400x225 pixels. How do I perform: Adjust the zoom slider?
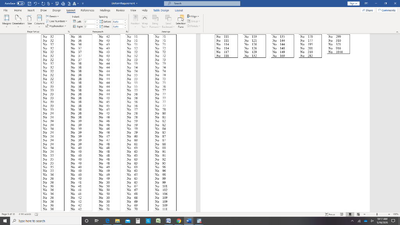[377, 214]
